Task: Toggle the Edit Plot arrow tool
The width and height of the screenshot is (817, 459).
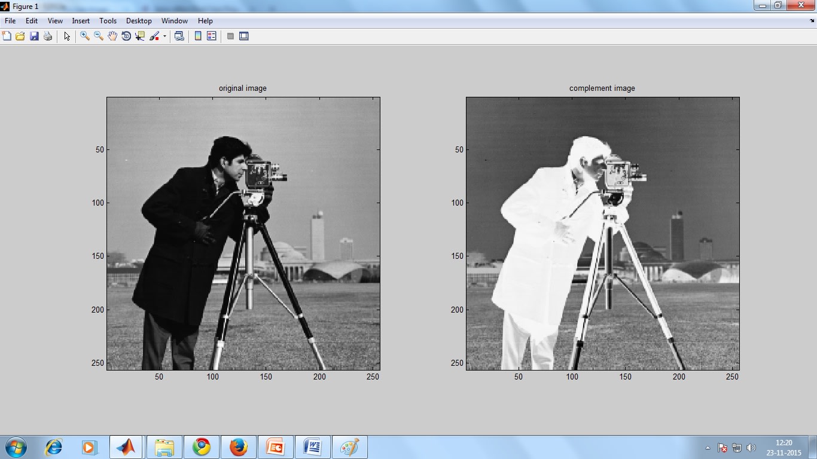Action: click(x=67, y=36)
